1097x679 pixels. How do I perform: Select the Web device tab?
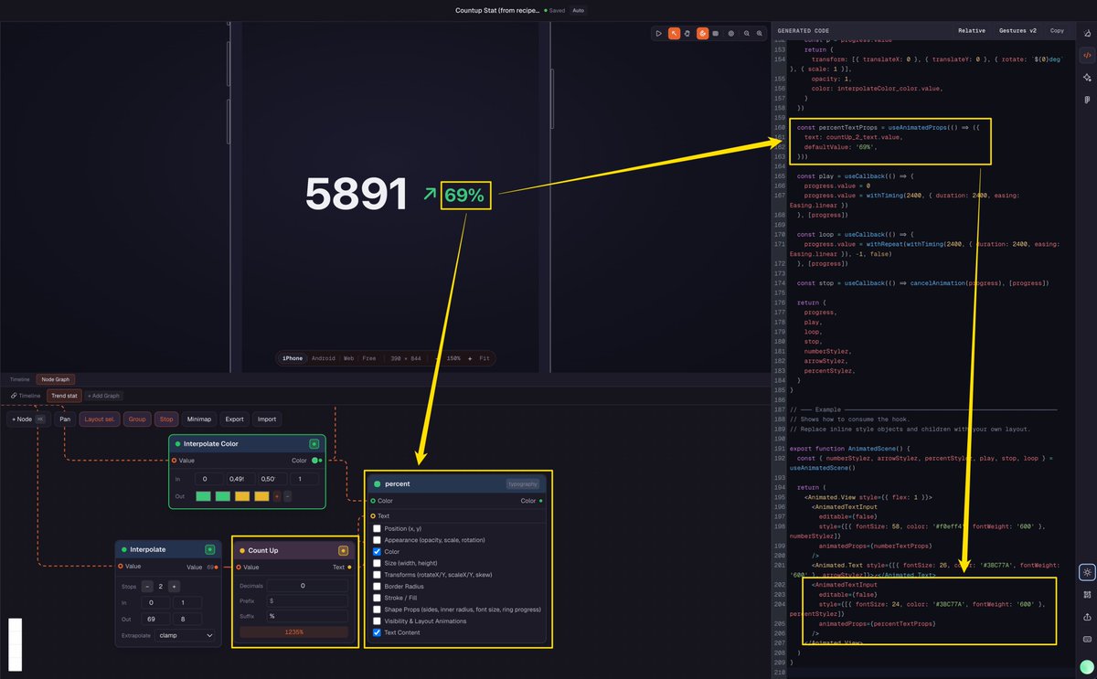tap(349, 358)
